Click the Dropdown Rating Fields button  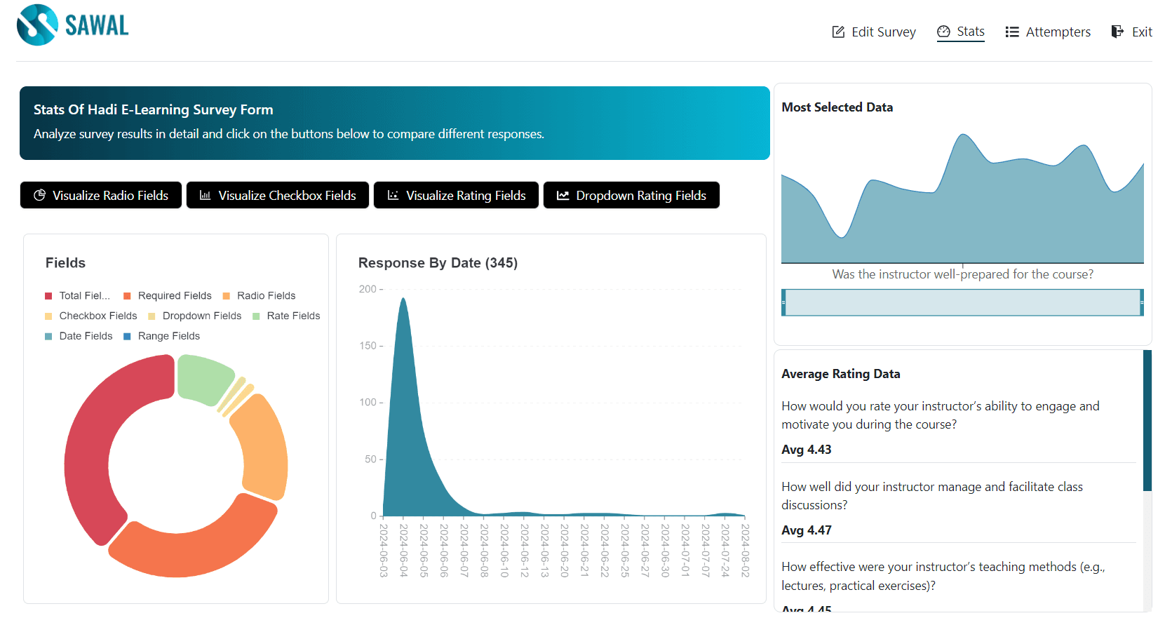click(631, 195)
